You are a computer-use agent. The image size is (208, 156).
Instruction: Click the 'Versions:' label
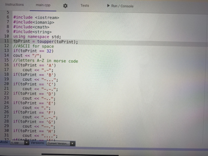point(38,143)
